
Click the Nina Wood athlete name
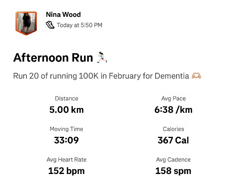63,15
